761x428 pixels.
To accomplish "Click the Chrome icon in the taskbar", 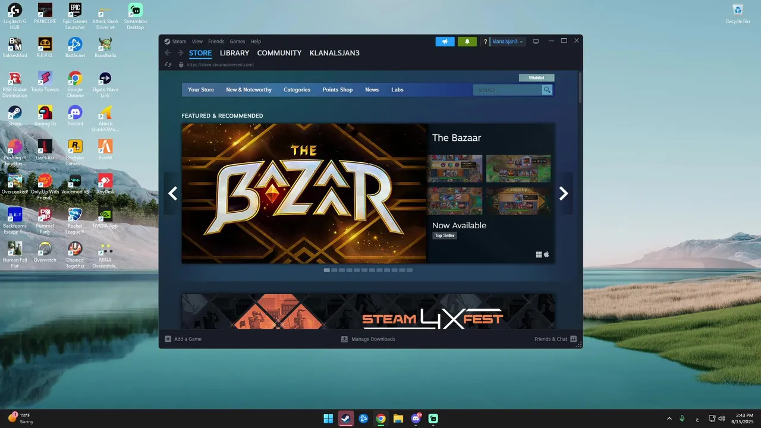I will [380, 418].
